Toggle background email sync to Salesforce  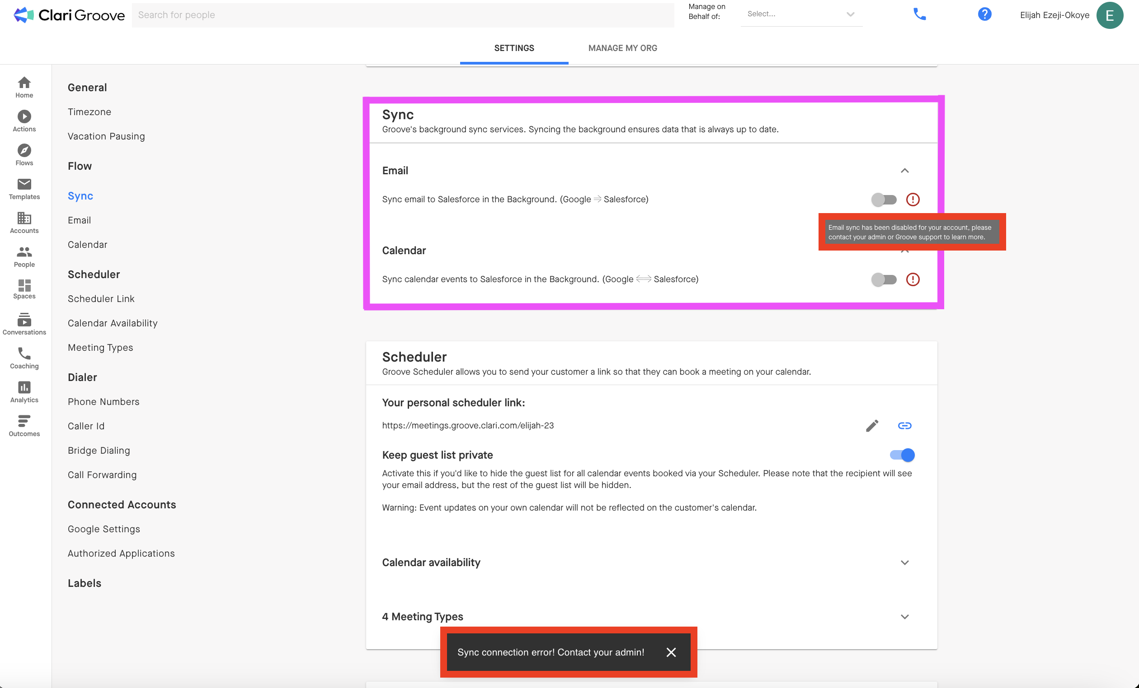tap(883, 200)
